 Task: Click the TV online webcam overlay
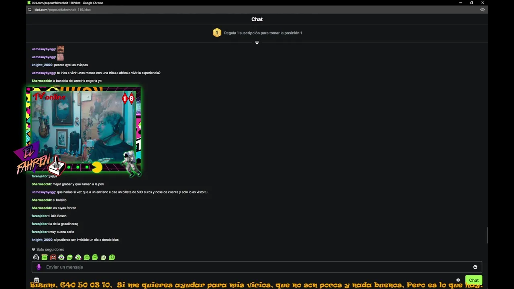point(83,129)
